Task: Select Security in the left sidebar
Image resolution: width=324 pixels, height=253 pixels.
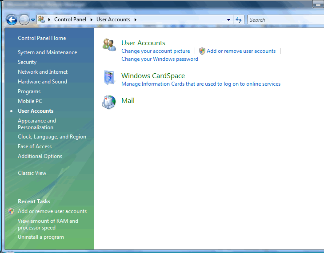Action: click(27, 62)
